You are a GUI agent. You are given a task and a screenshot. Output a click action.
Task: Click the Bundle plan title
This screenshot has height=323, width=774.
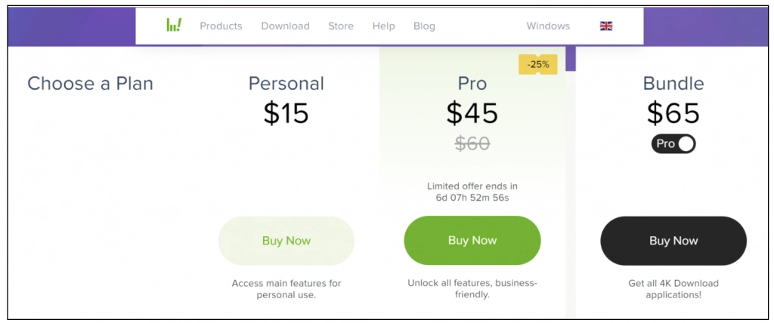673,83
